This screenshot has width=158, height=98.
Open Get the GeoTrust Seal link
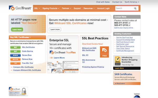coord(125,37)
